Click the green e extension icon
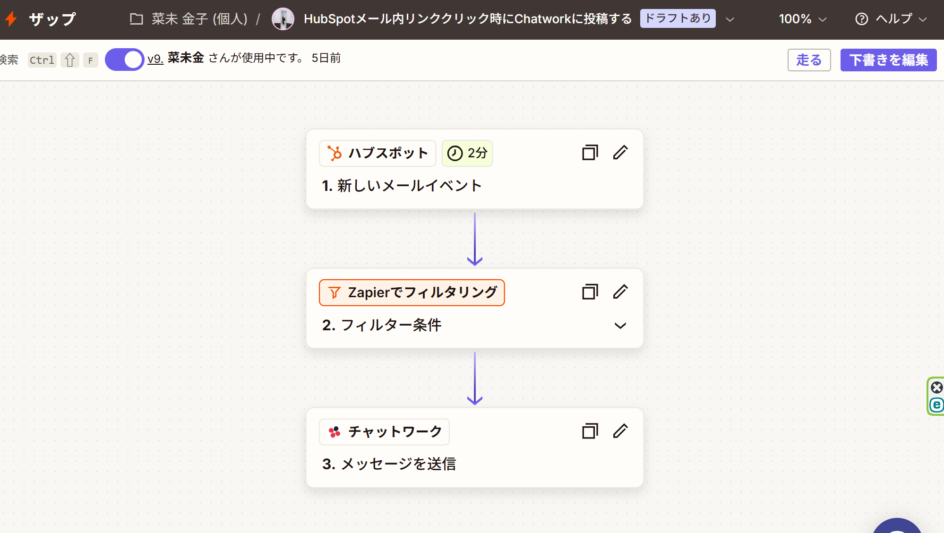Image resolution: width=944 pixels, height=533 pixels. (936, 405)
